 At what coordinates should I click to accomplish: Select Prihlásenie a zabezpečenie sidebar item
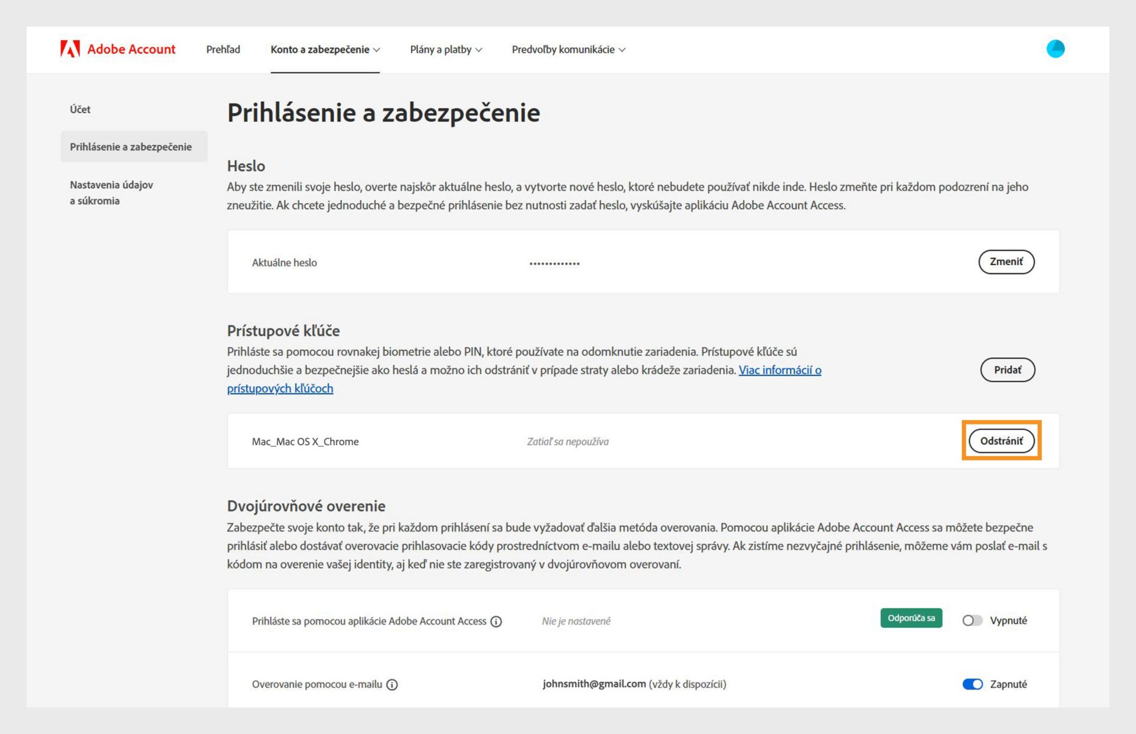pyautogui.click(x=131, y=147)
